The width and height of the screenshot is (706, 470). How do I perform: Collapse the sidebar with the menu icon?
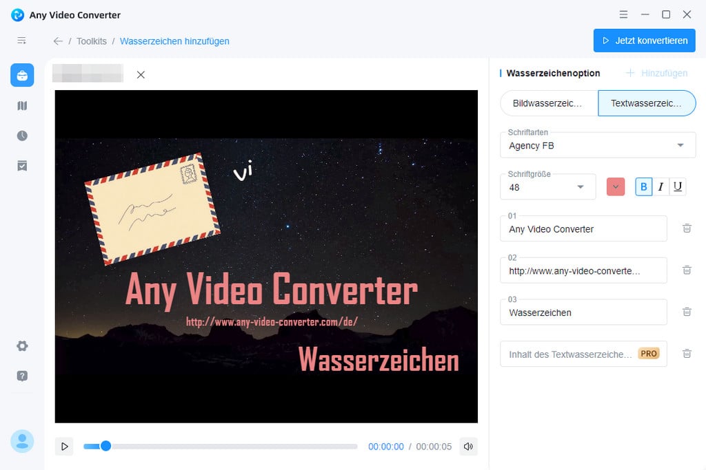[x=21, y=41]
